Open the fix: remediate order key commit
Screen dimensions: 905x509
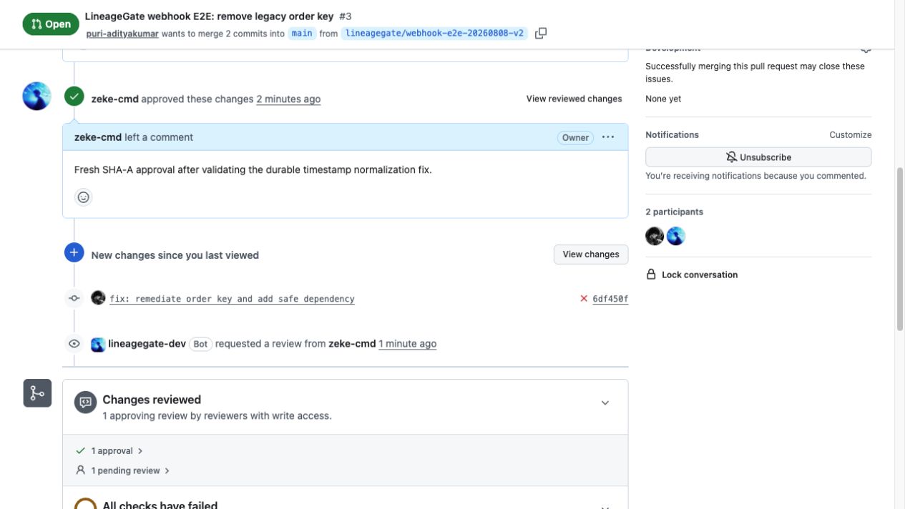tap(232, 299)
